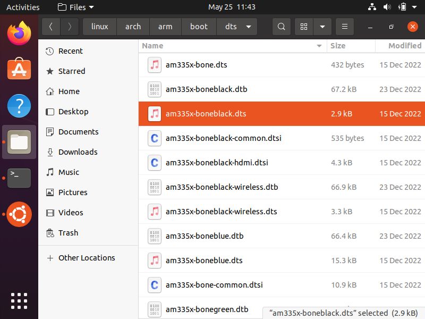Open Music in the sidebar
This screenshot has width=425, height=319.
[x=88, y=172]
